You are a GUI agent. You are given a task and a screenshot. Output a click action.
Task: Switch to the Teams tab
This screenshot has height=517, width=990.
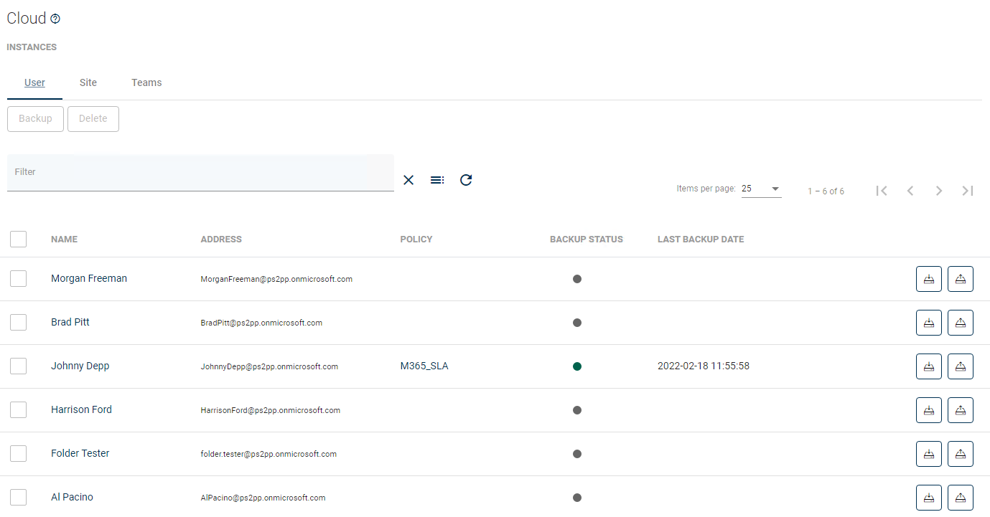[146, 82]
